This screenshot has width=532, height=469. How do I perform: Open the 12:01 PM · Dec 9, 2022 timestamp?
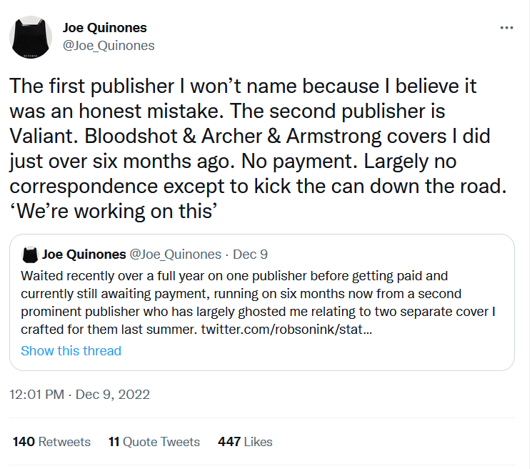pyautogui.click(x=79, y=395)
